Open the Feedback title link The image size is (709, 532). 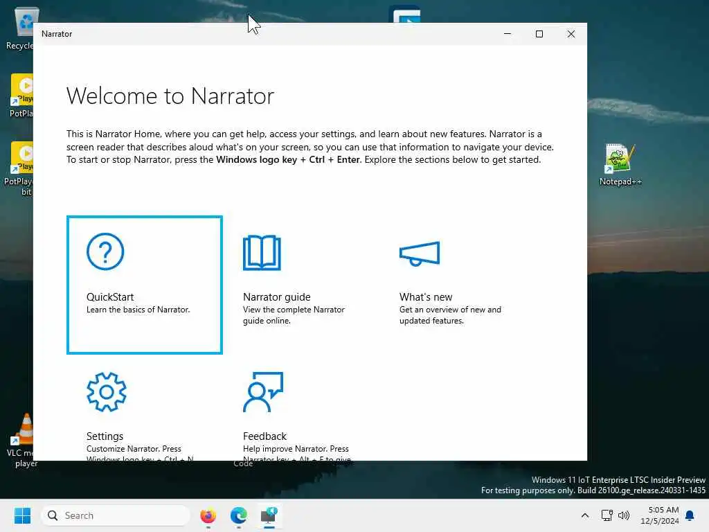(265, 436)
